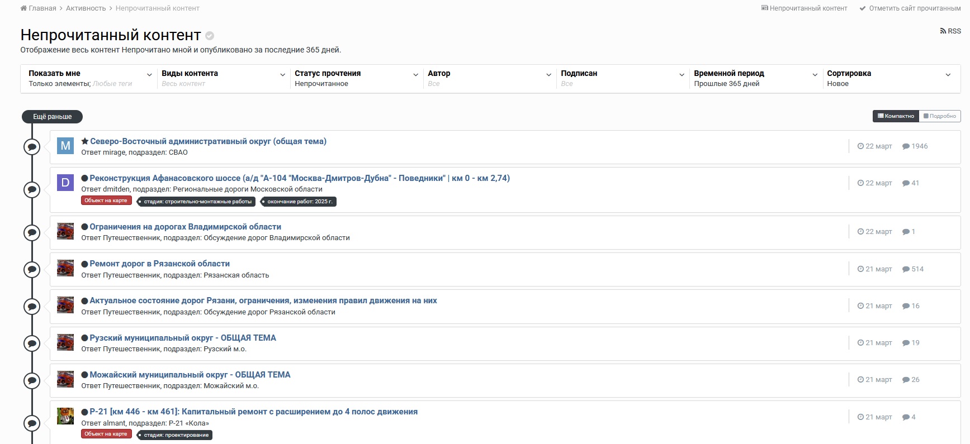Click unread dot of Актуальное состояние дорог Рязани
The height and width of the screenshot is (444, 970).
click(x=84, y=300)
